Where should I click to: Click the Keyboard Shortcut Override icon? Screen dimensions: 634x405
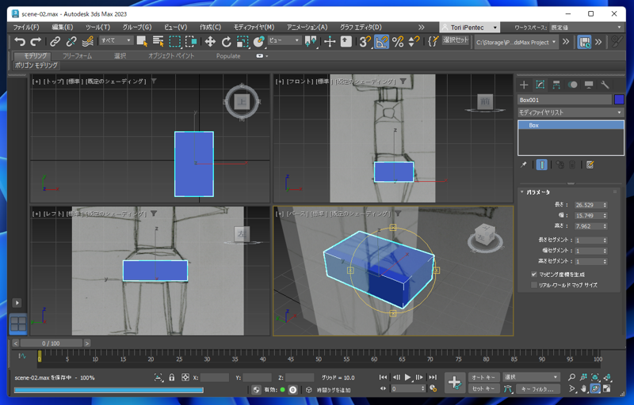pos(346,41)
